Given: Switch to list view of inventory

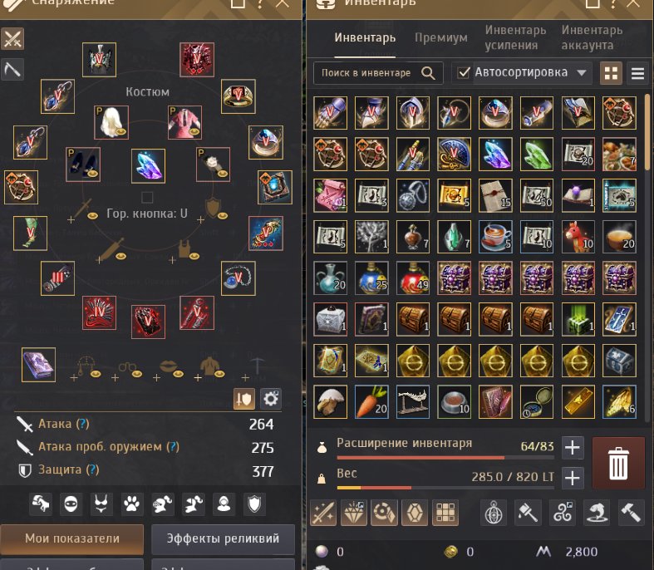Looking at the screenshot, I should coord(637,73).
